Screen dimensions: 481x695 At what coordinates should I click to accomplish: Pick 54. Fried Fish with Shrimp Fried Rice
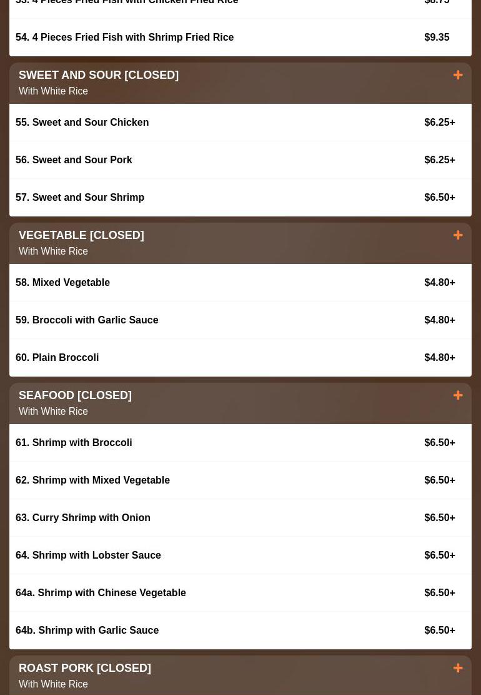coord(124,38)
